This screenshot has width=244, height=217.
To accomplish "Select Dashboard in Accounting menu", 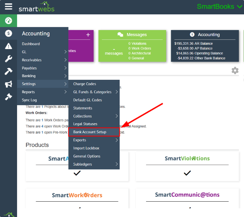I will [x=31, y=44].
